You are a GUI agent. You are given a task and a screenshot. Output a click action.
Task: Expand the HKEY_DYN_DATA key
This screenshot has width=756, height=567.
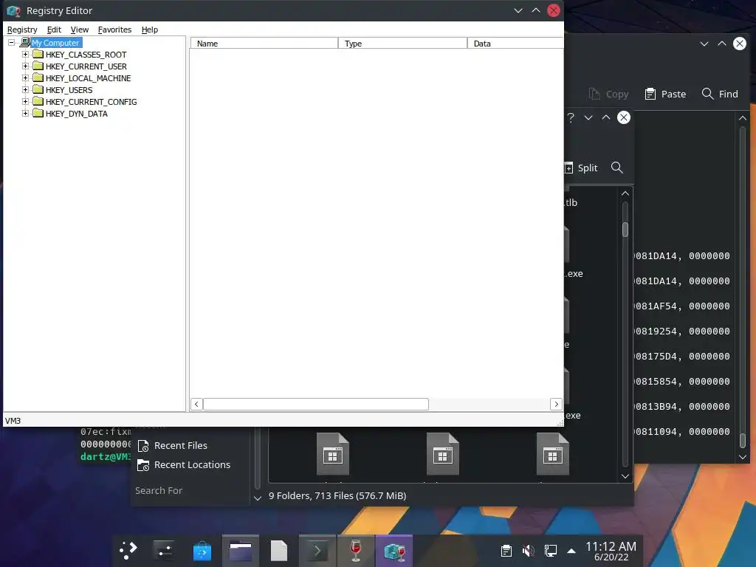pyautogui.click(x=26, y=114)
